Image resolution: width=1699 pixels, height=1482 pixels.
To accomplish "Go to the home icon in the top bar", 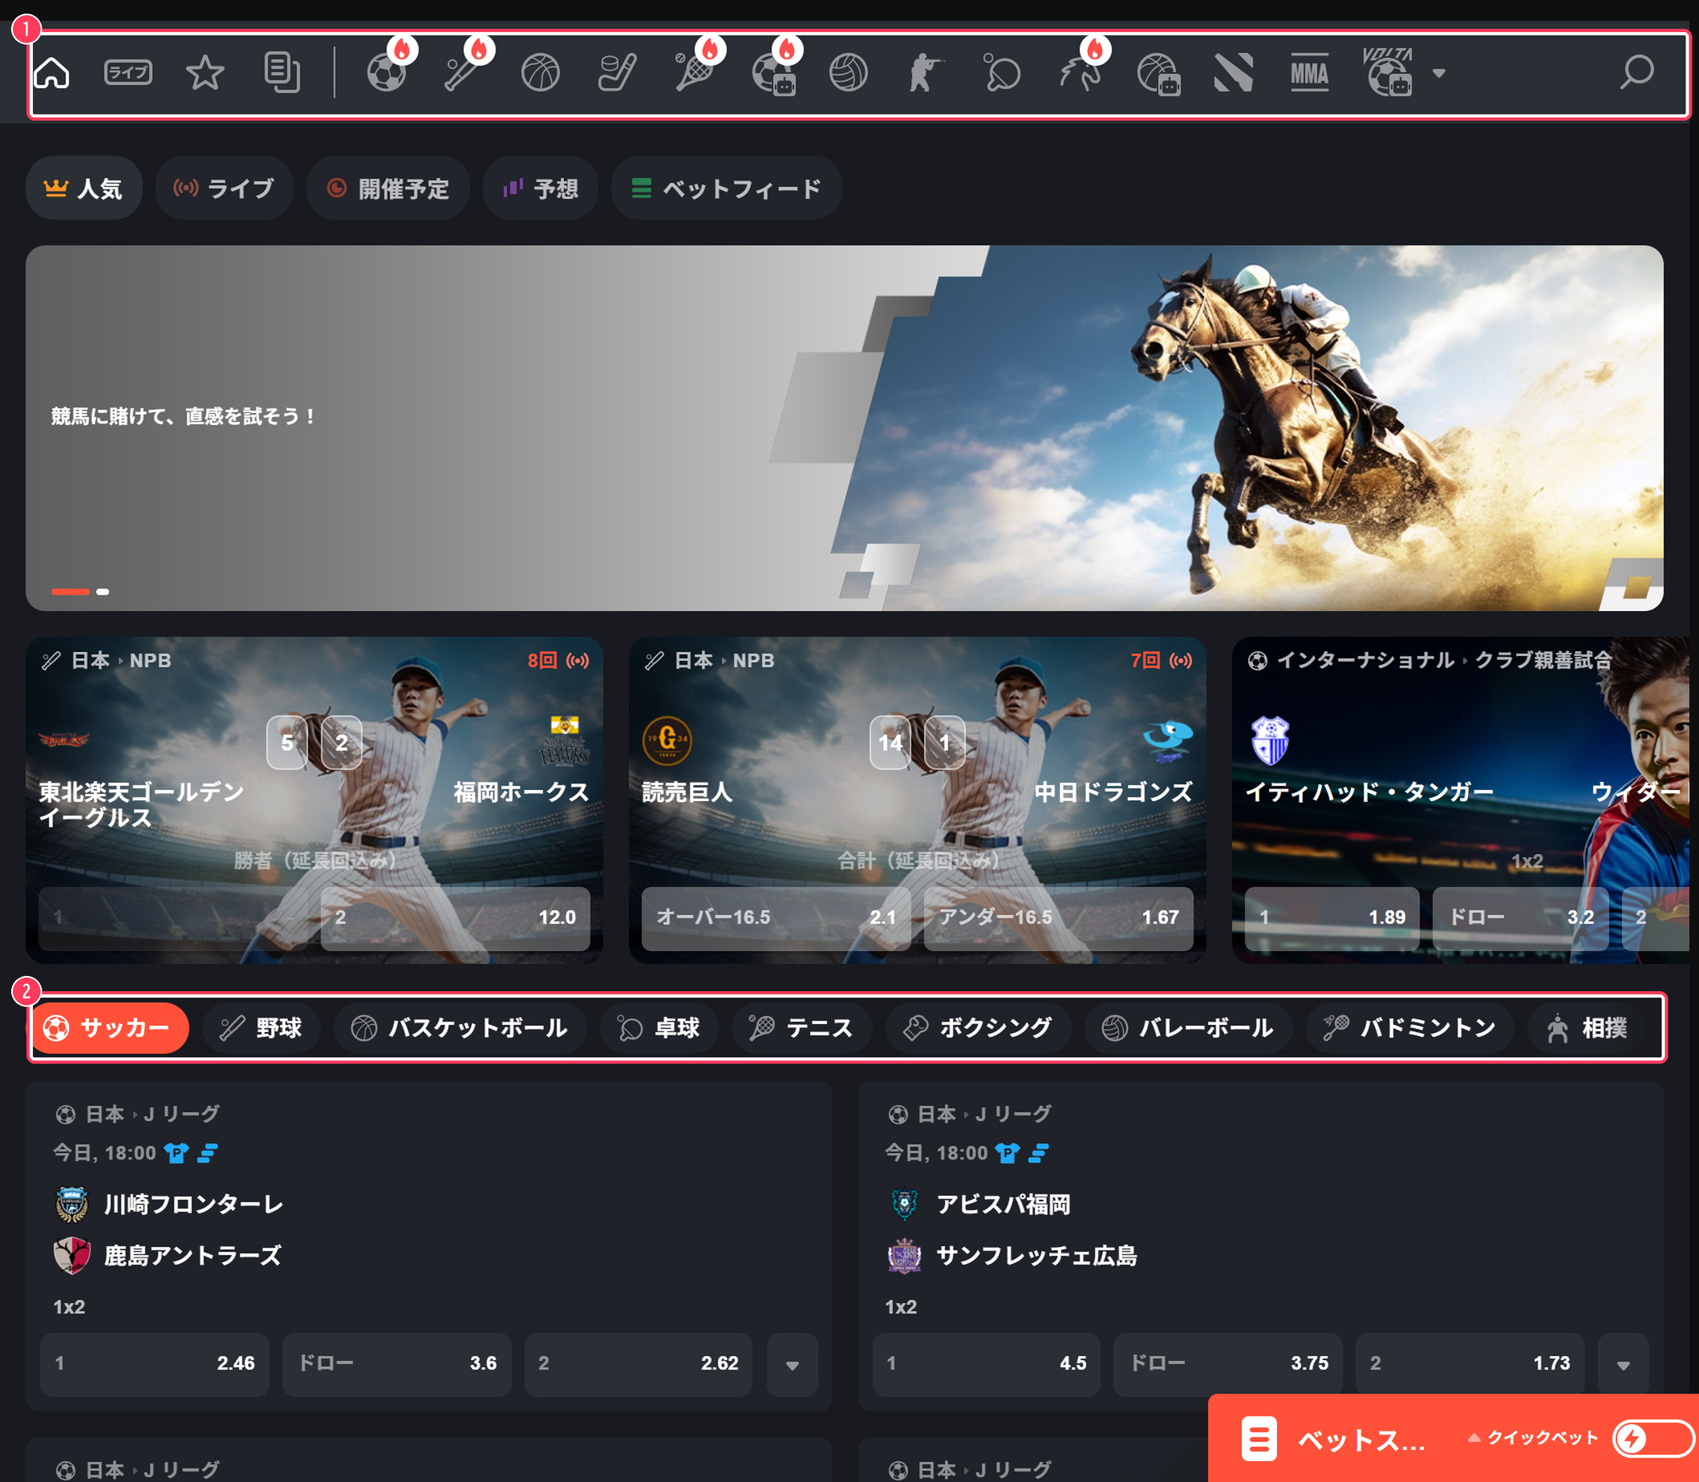I will (51, 73).
